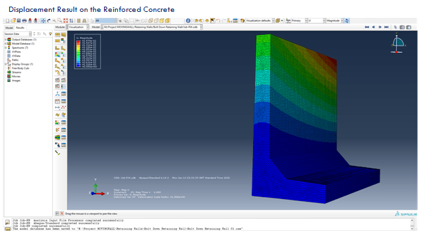Click the message area scrollbar down arrow
424x238 pixels.
click(412, 228)
